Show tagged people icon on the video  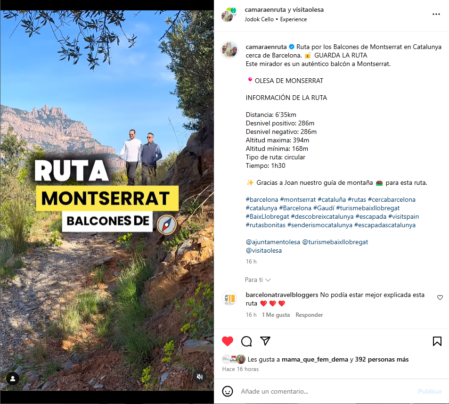click(x=13, y=379)
